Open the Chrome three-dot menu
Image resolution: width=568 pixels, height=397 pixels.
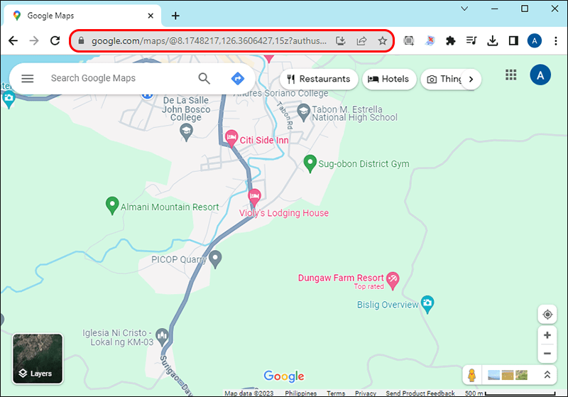[555, 40]
